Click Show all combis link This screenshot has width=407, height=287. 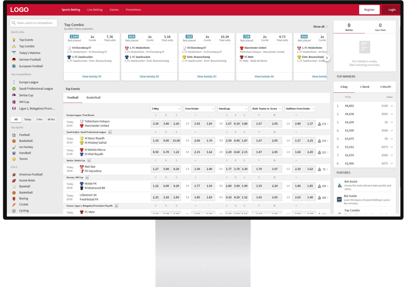(320, 27)
